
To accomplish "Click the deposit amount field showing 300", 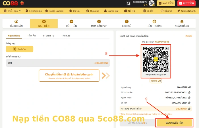I will pyautogui.click(x=58, y=63).
